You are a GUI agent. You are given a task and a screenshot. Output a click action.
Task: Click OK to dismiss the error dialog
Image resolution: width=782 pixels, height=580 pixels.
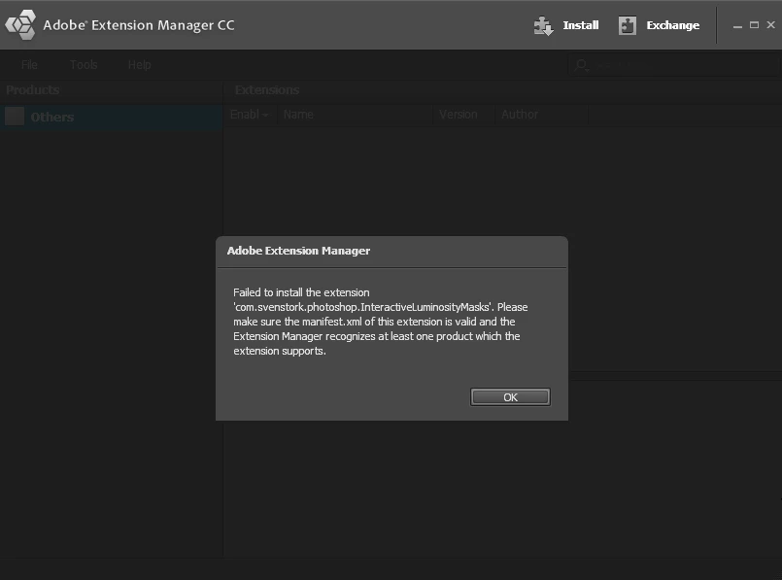(510, 397)
